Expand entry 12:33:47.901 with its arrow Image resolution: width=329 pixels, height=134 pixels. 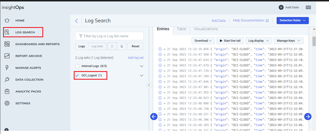tap(165, 87)
